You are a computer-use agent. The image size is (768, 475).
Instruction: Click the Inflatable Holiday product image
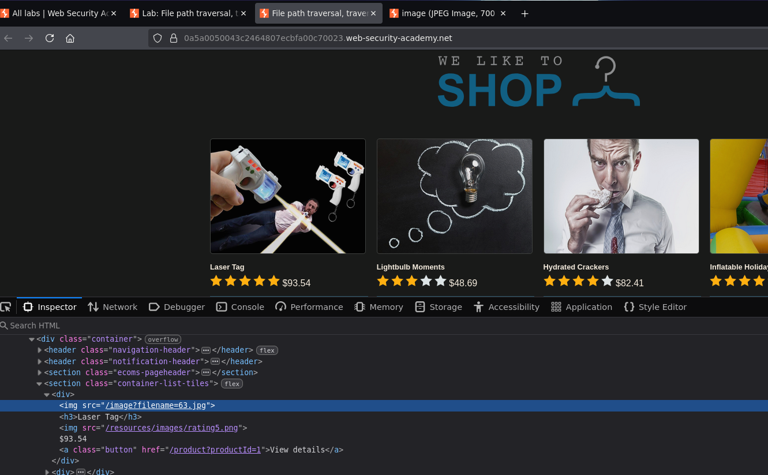739,196
